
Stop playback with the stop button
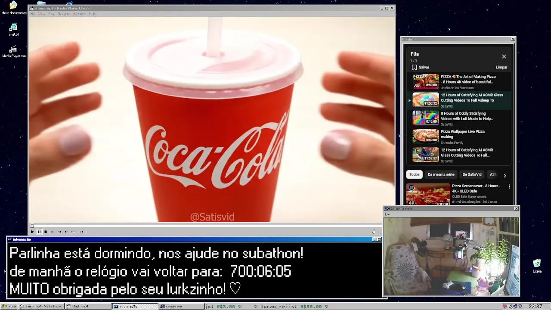[46, 232]
